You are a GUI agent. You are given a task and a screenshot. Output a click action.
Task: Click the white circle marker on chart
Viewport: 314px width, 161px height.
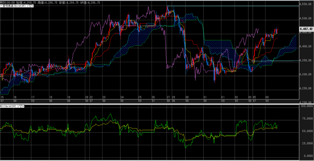tap(253, 61)
